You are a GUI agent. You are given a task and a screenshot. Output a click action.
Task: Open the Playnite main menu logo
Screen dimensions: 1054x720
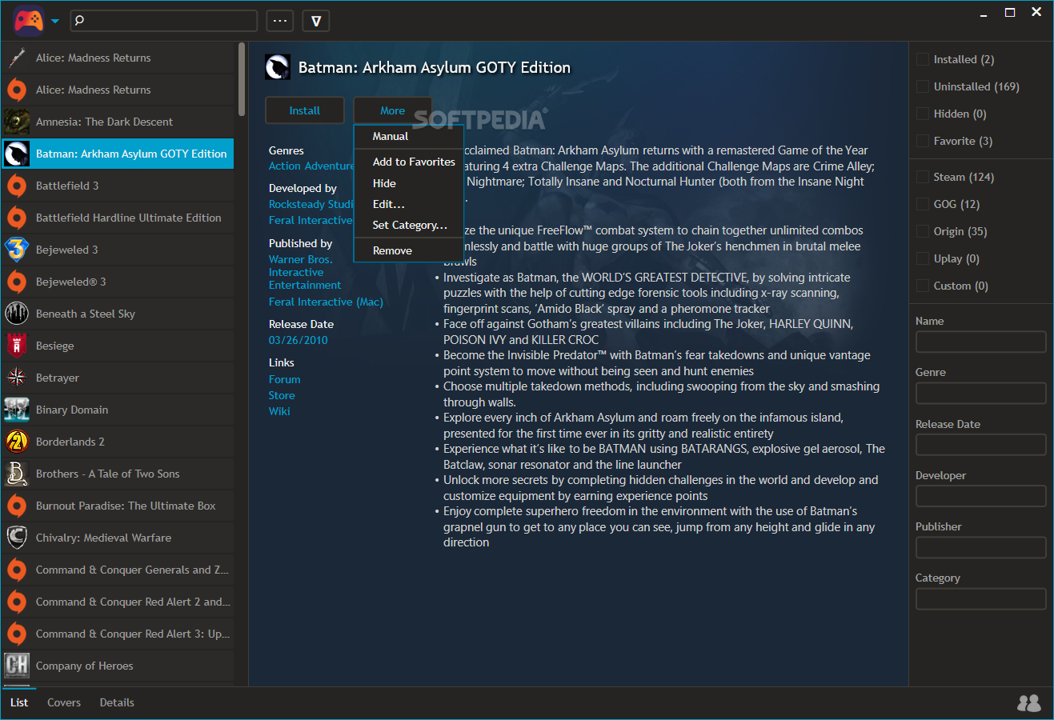(x=29, y=21)
